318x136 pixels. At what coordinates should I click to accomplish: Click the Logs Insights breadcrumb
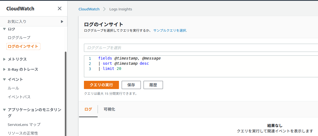pyautogui.click(x=121, y=9)
